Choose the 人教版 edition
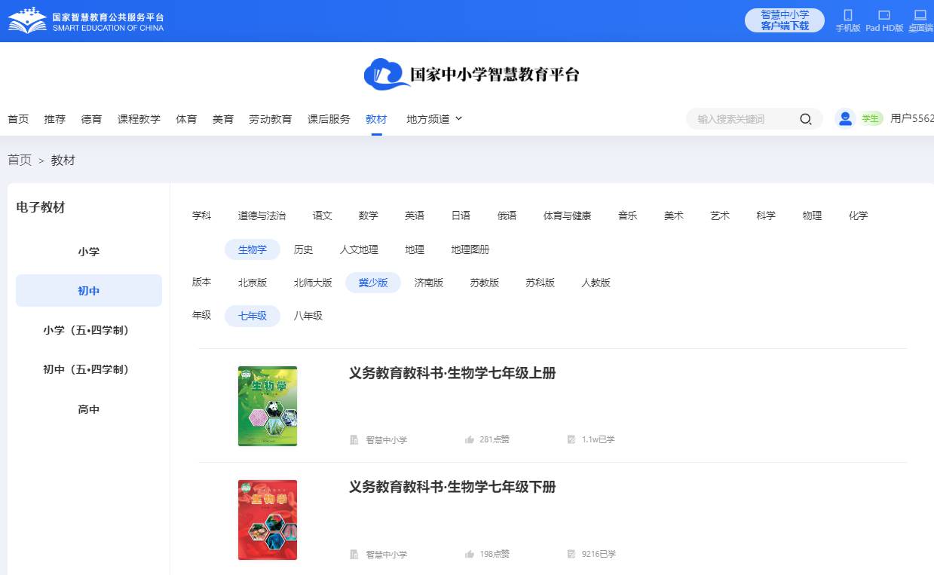The image size is (934, 575). pos(596,283)
